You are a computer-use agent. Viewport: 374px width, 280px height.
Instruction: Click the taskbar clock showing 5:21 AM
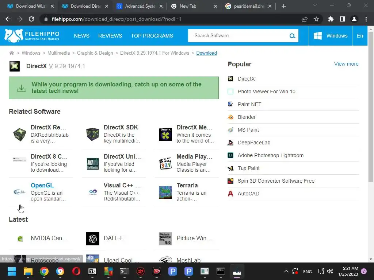pyautogui.click(x=348, y=271)
